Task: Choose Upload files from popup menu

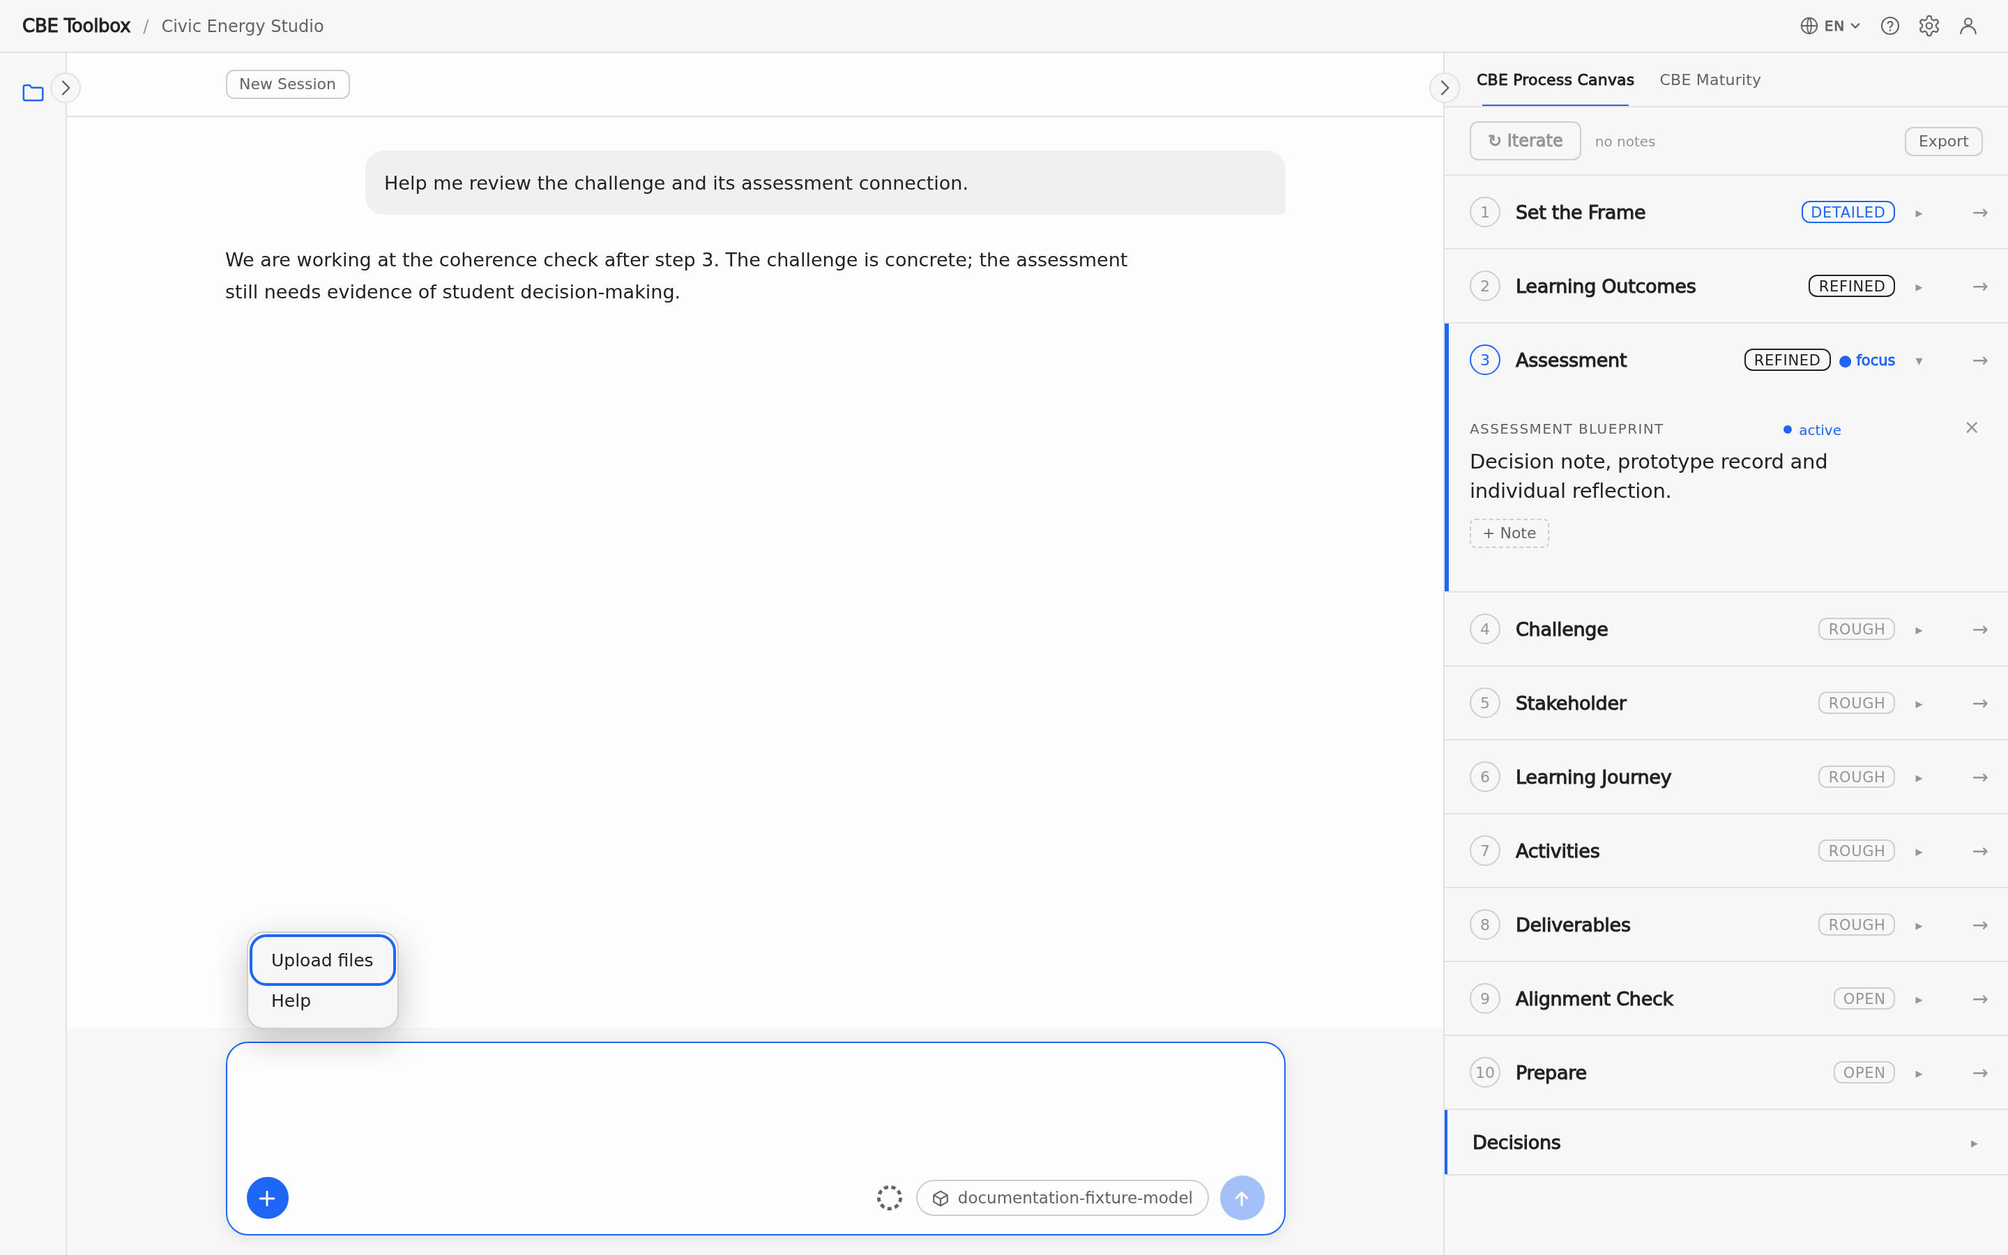Action: [322, 959]
